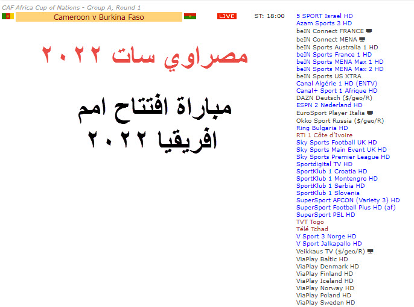Click TV icon next to beIN Connect FRANCE
Viewport: 414px width, 307px height.
point(369,31)
